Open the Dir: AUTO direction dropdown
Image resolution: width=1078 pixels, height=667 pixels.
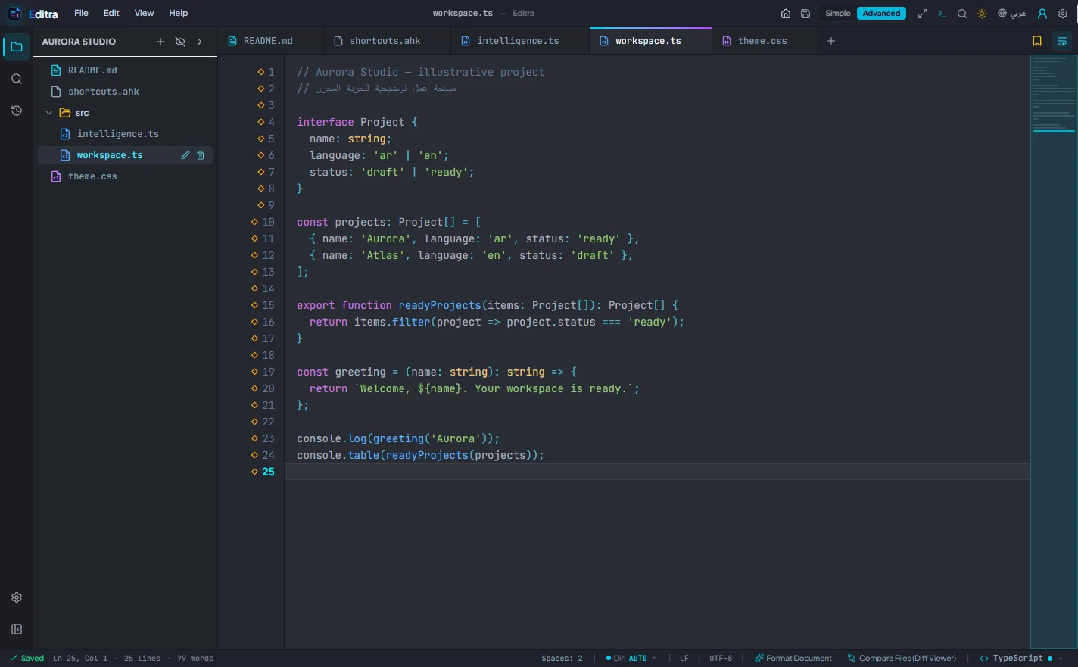[x=631, y=659]
